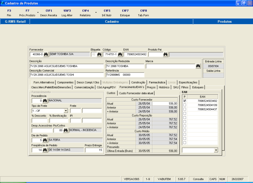Open the SKU tab
This screenshot has height=183, width=253.
(x=176, y=87)
